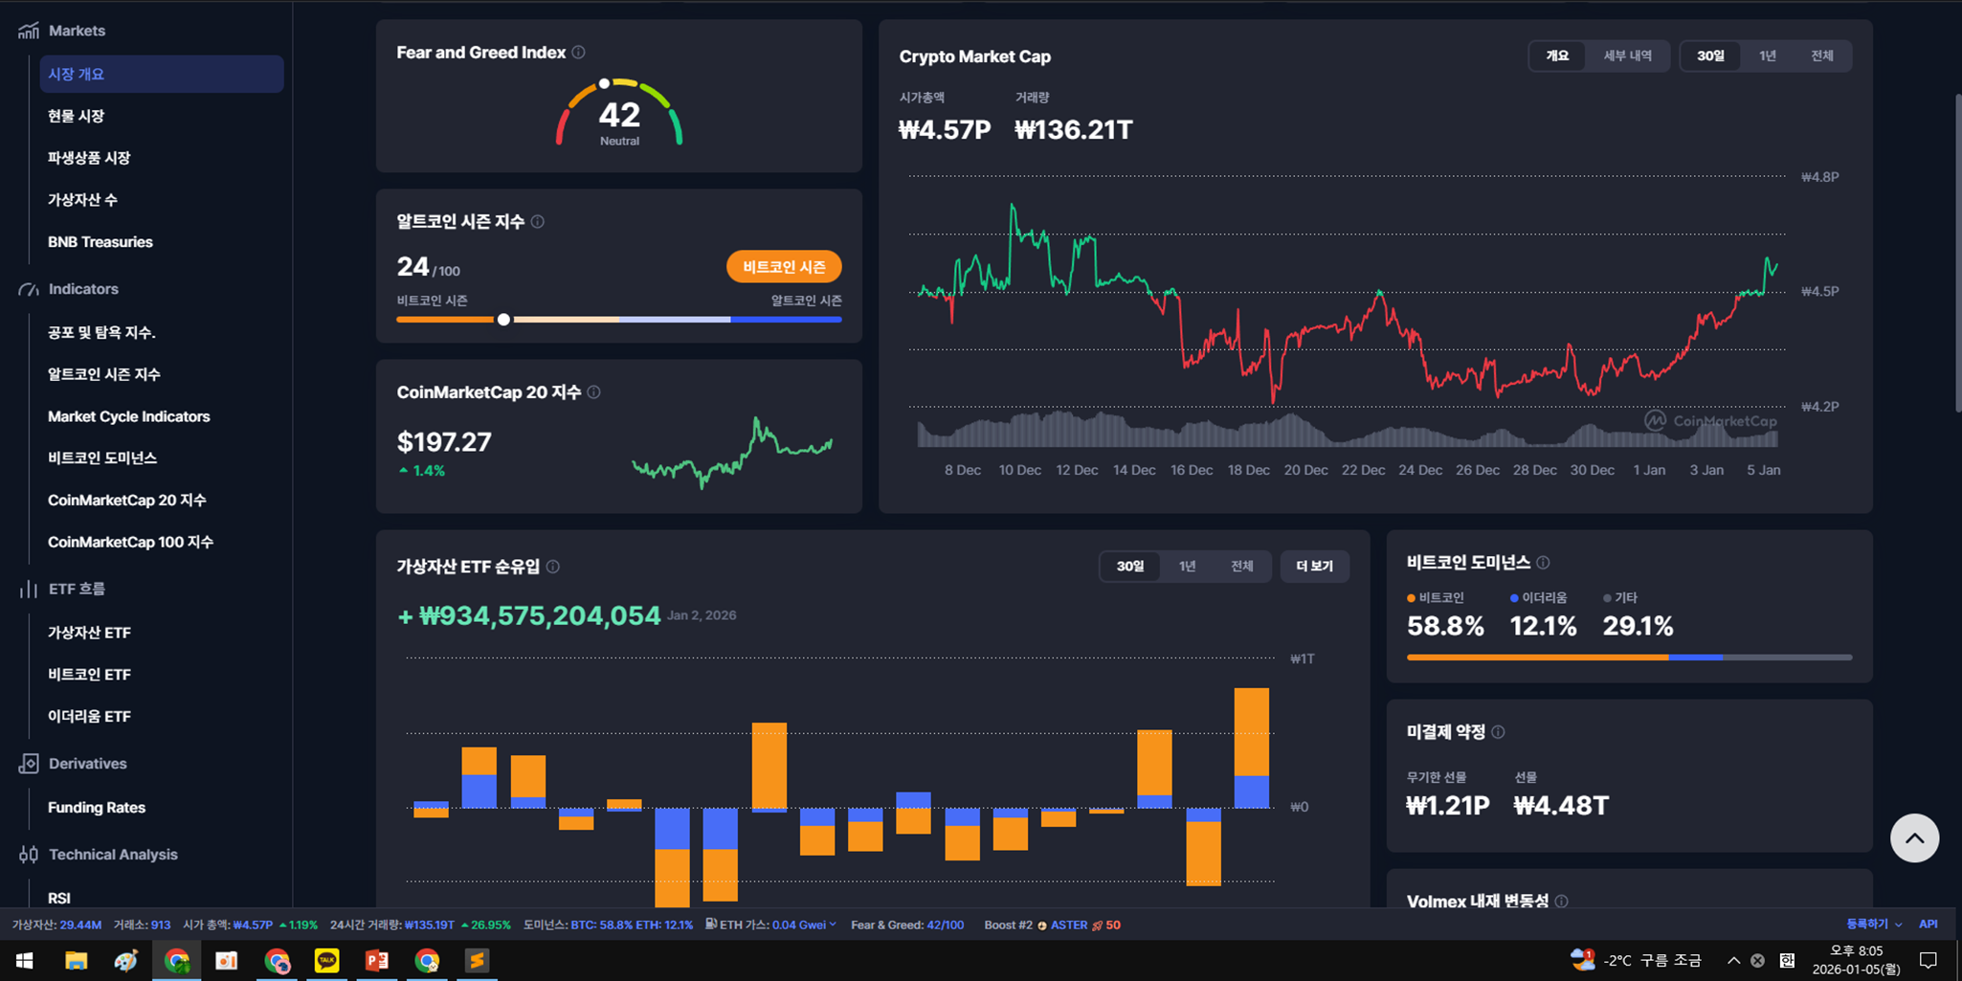Set Crypto Market Cap range to 30일
Viewport: 1962px width, 981px height.
1710,56
